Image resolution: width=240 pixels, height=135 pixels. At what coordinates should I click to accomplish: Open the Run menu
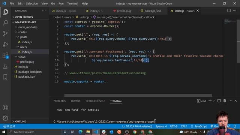tap(61, 3)
